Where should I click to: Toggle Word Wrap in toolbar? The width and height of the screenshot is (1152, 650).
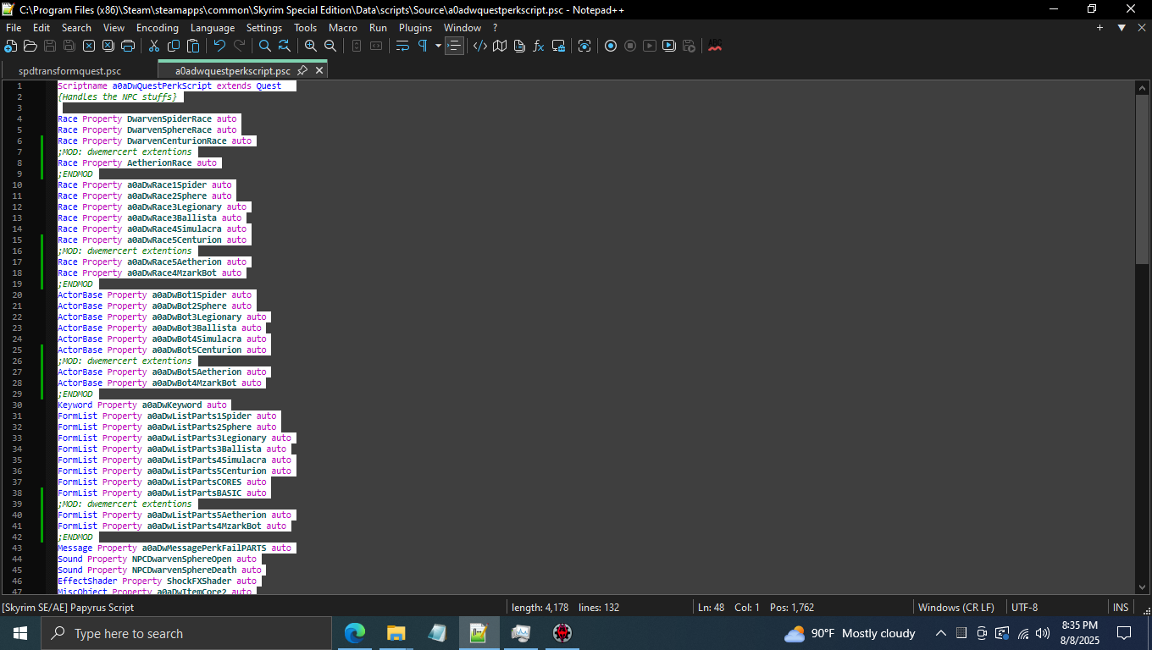[402, 46]
